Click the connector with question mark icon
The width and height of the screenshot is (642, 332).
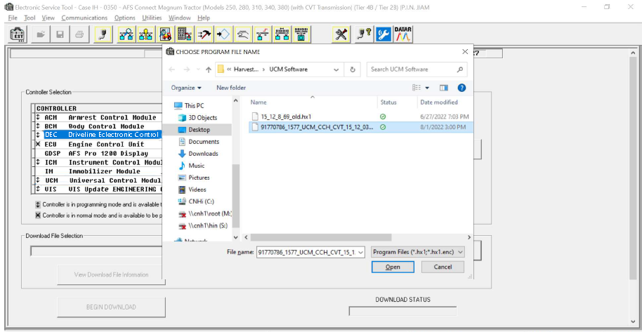pos(363,34)
